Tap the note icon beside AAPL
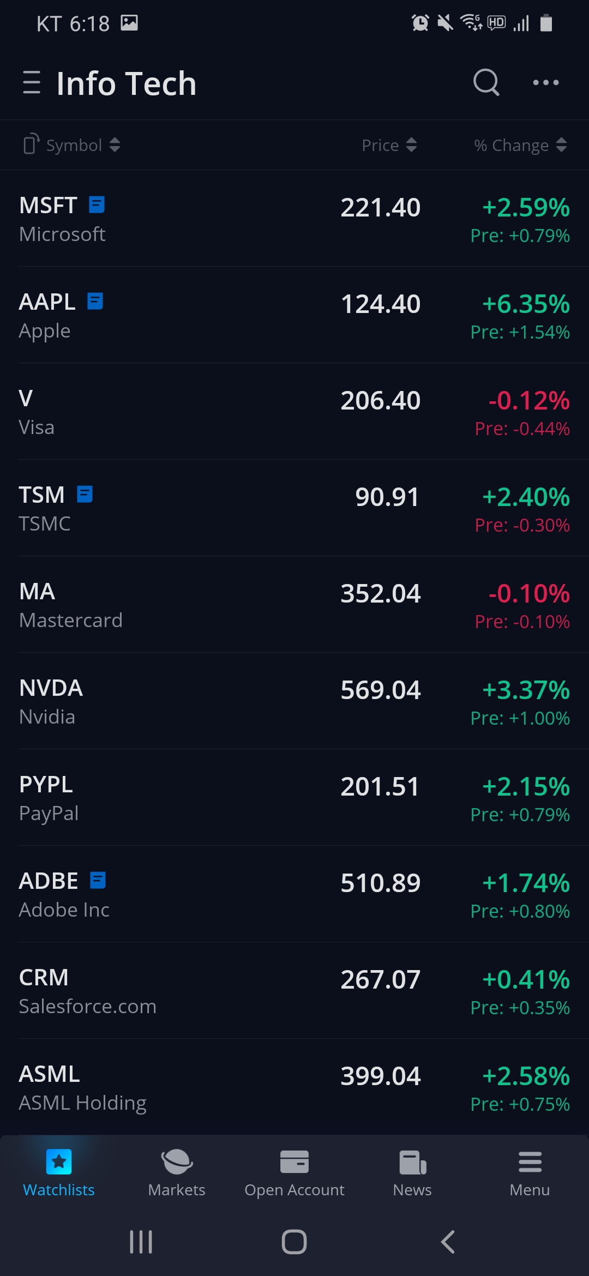The width and height of the screenshot is (589, 1276). [95, 301]
